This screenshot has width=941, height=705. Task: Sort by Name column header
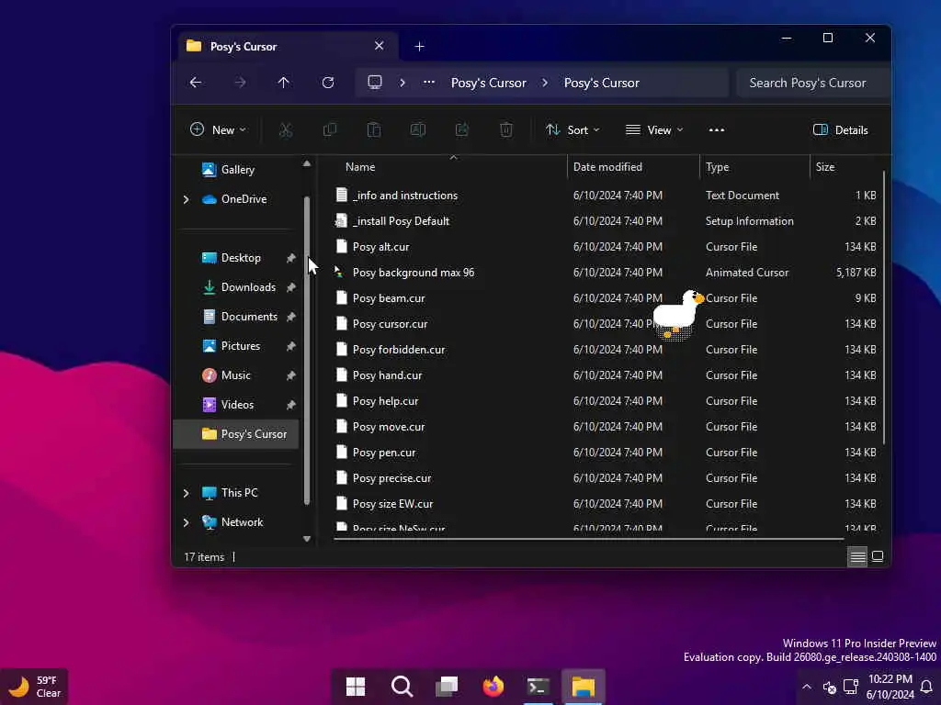point(360,167)
